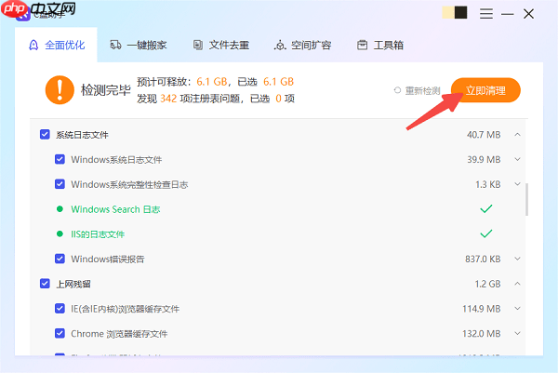The width and height of the screenshot is (558, 373).
Task: Minimize the cleaner window
Action: (508, 14)
